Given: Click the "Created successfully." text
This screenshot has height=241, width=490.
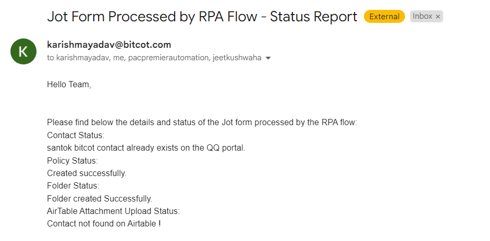Looking at the screenshot, I should pos(87,173).
